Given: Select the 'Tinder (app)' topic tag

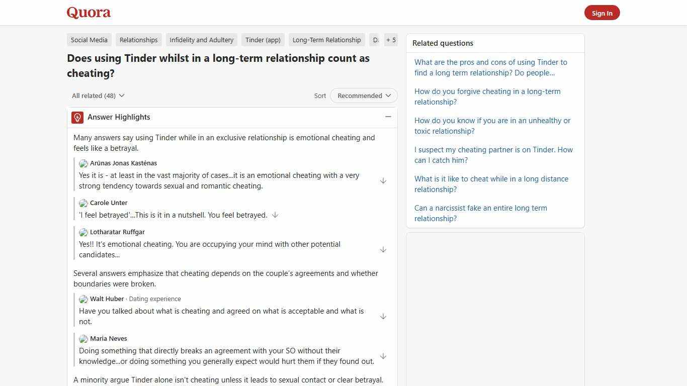Looking at the screenshot, I should [263, 40].
